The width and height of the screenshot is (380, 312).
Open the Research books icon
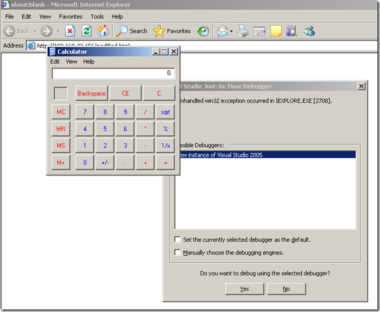pos(292,31)
